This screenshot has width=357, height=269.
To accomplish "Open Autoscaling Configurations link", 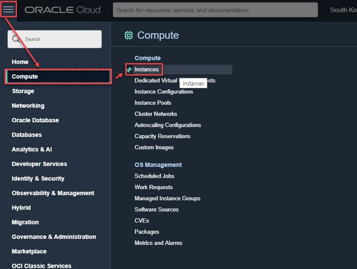I will [x=168, y=125].
